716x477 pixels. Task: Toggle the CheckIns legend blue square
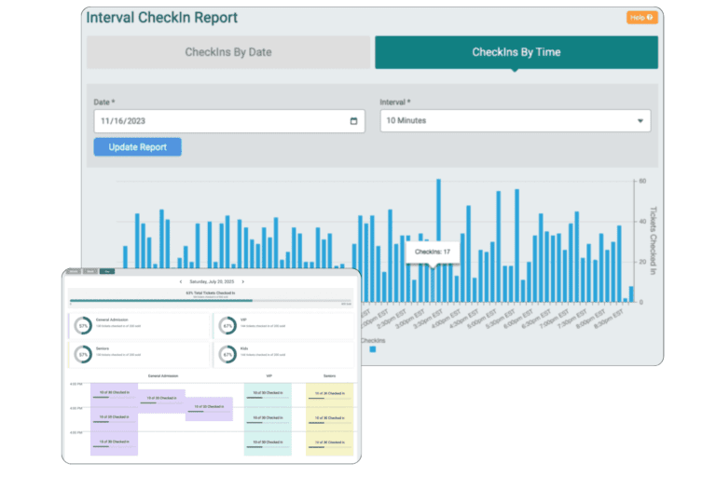(x=373, y=349)
